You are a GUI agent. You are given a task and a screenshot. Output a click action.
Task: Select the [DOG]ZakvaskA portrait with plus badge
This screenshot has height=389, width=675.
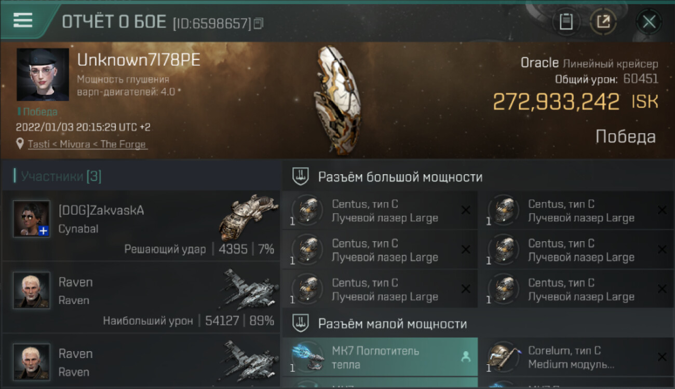(x=32, y=219)
